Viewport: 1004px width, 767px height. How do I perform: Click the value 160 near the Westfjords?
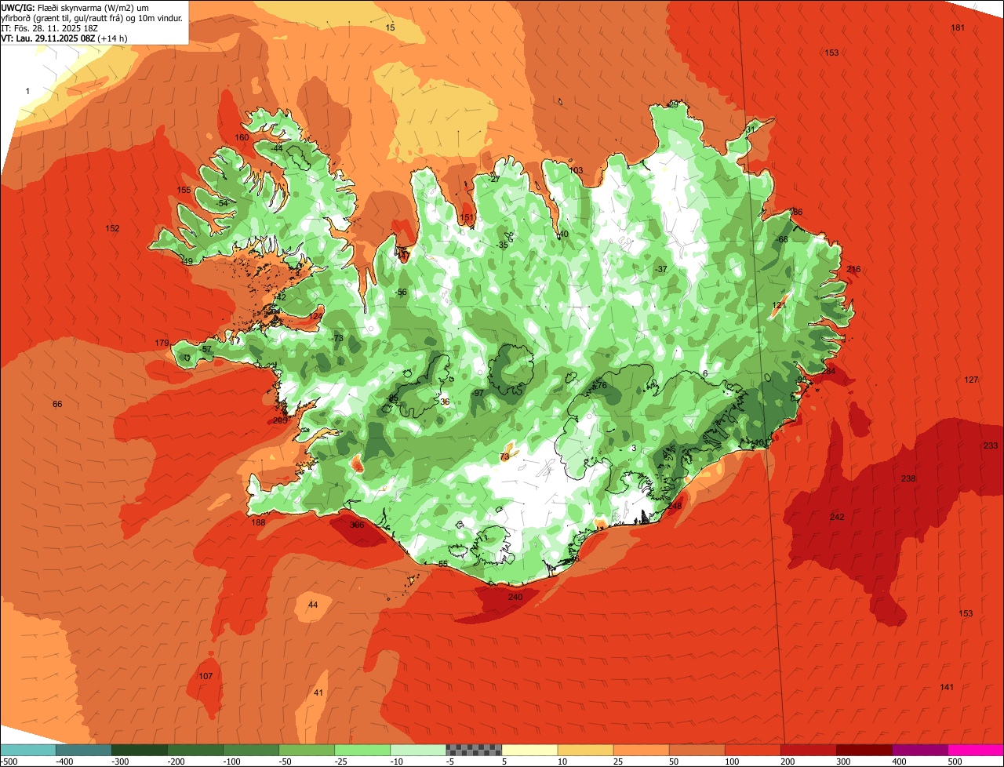(242, 137)
